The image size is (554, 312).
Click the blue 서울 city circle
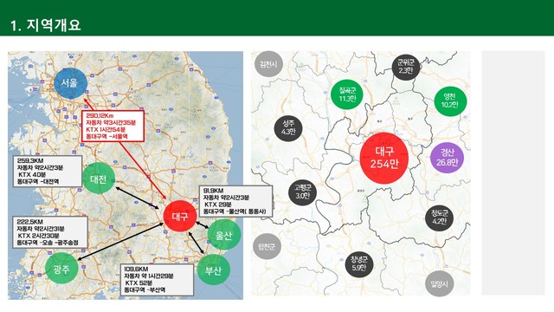(70, 83)
